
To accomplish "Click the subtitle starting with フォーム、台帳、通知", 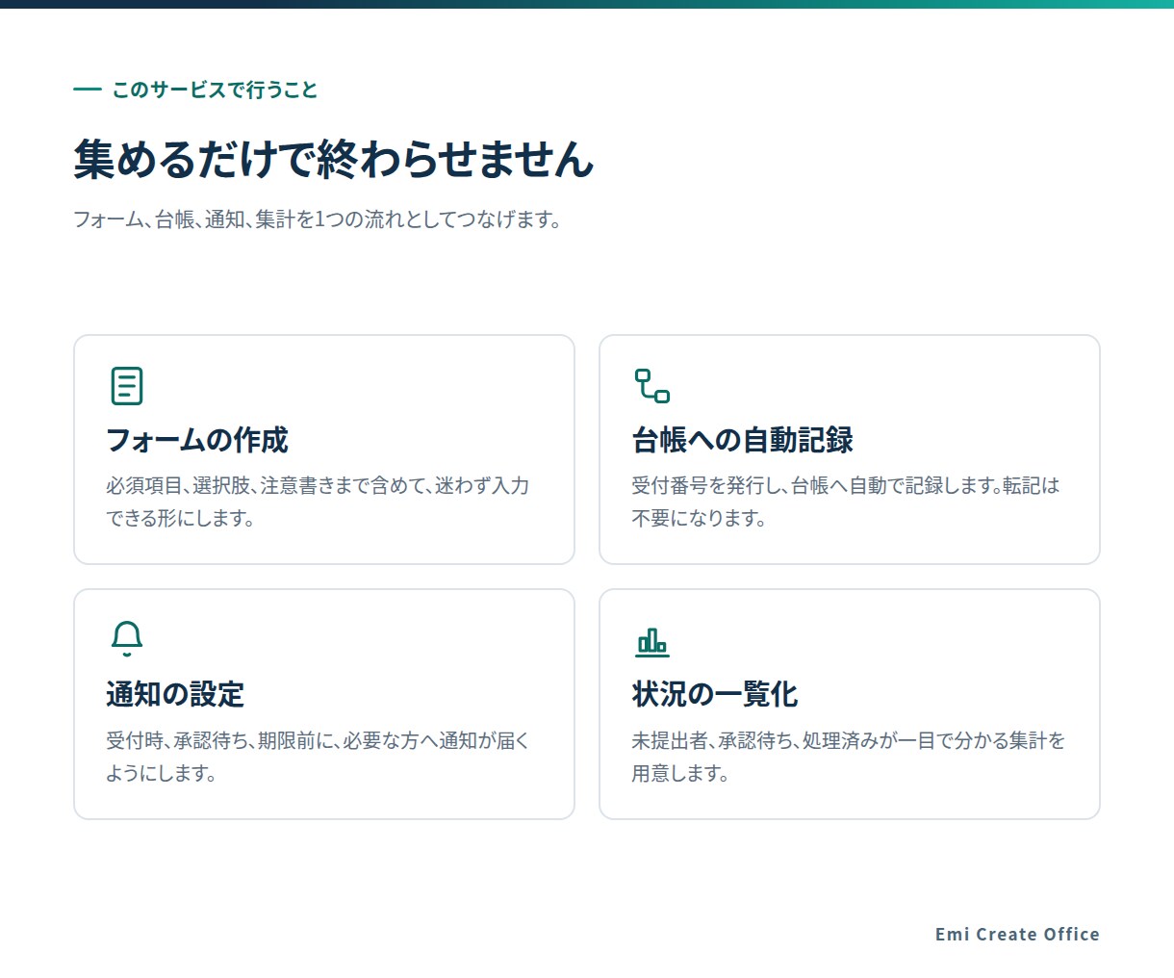I will [318, 219].
